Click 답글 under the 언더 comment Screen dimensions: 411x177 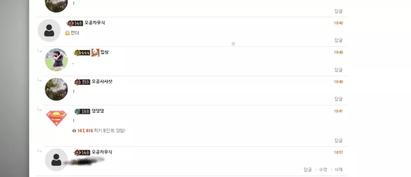(338, 40)
